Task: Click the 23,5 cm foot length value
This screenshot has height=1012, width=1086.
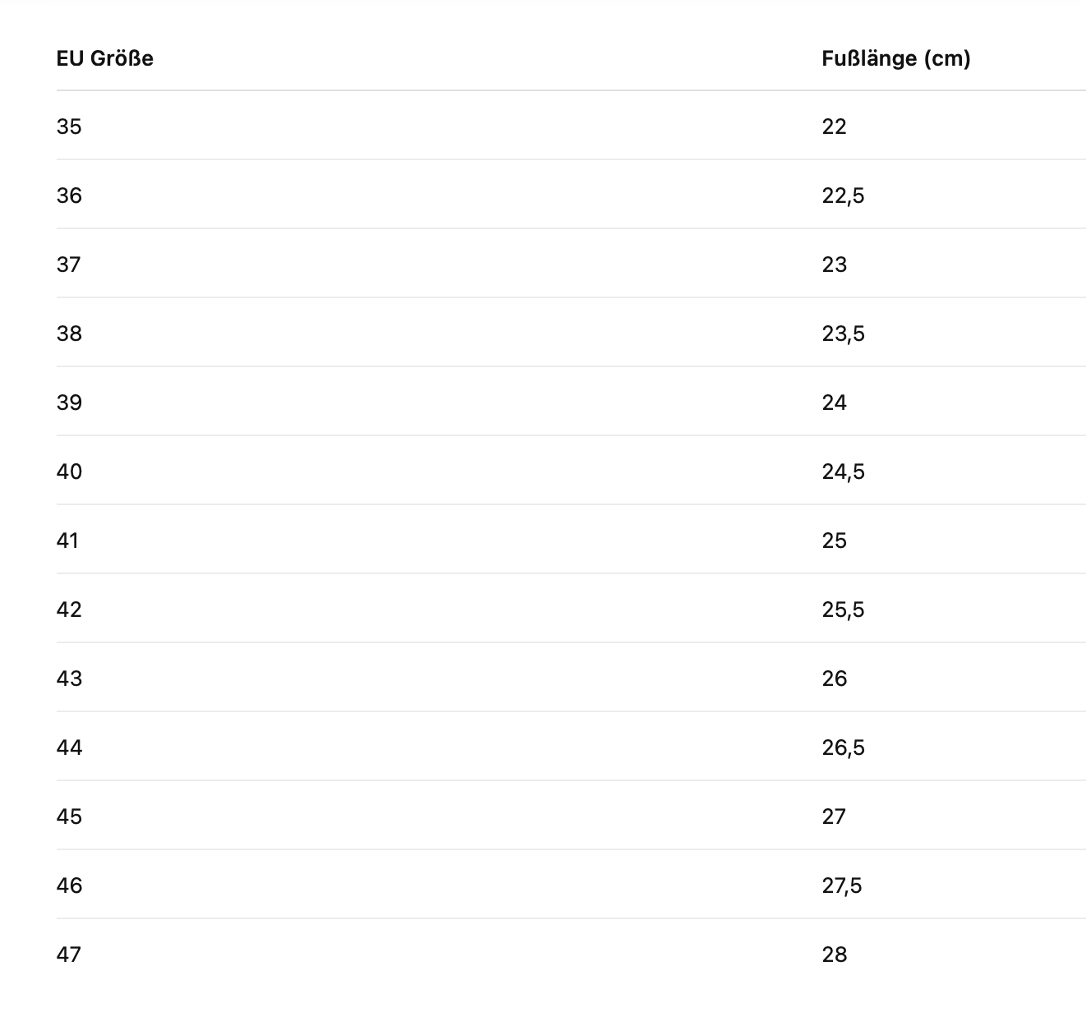Action: point(843,333)
